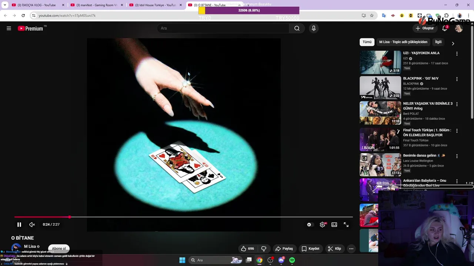Screen dimensions: 474x266
Task: Switch to theater mode view
Action: click(x=334, y=224)
